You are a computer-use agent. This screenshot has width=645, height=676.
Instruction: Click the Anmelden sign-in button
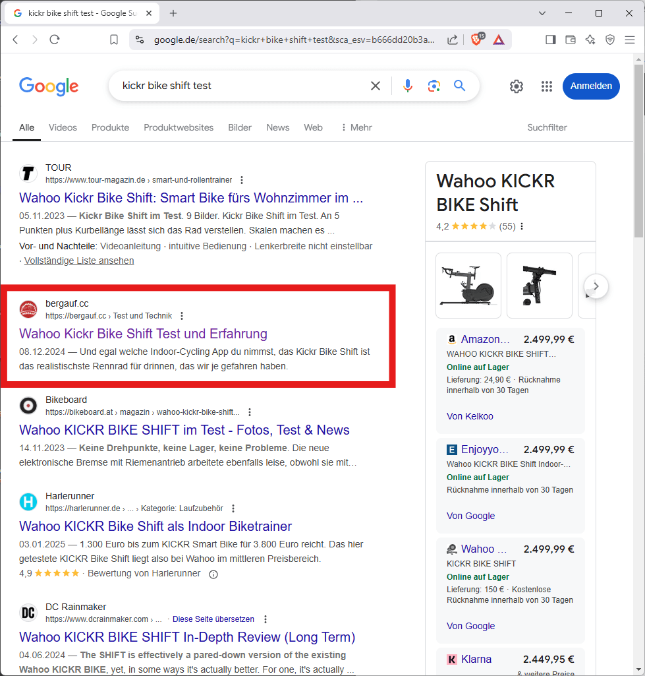(x=590, y=86)
